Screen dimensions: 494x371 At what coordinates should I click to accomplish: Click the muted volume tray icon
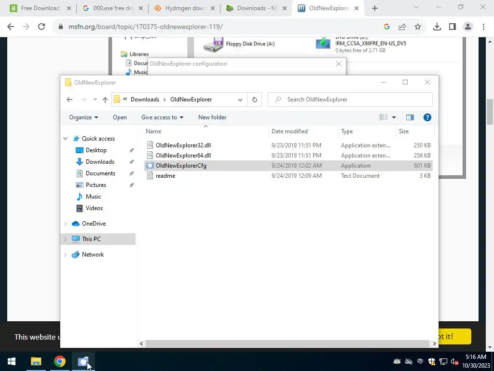454,361
